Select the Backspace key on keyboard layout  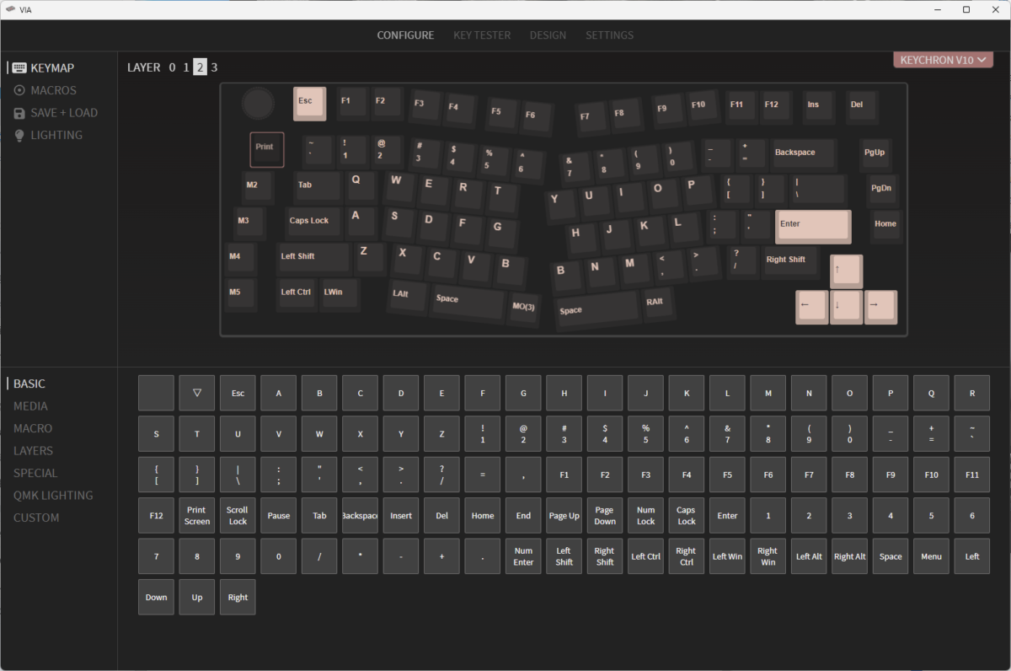click(803, 154)
